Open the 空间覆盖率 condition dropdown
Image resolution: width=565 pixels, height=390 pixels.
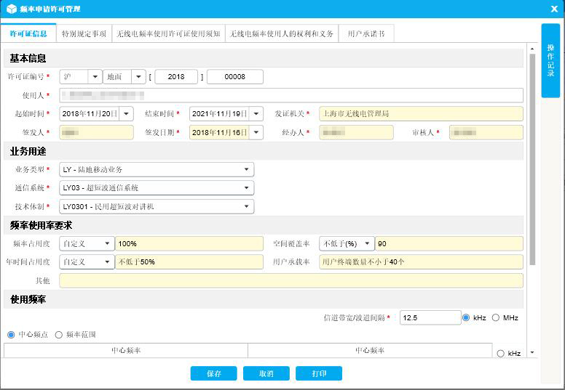(x=367, y=244)
